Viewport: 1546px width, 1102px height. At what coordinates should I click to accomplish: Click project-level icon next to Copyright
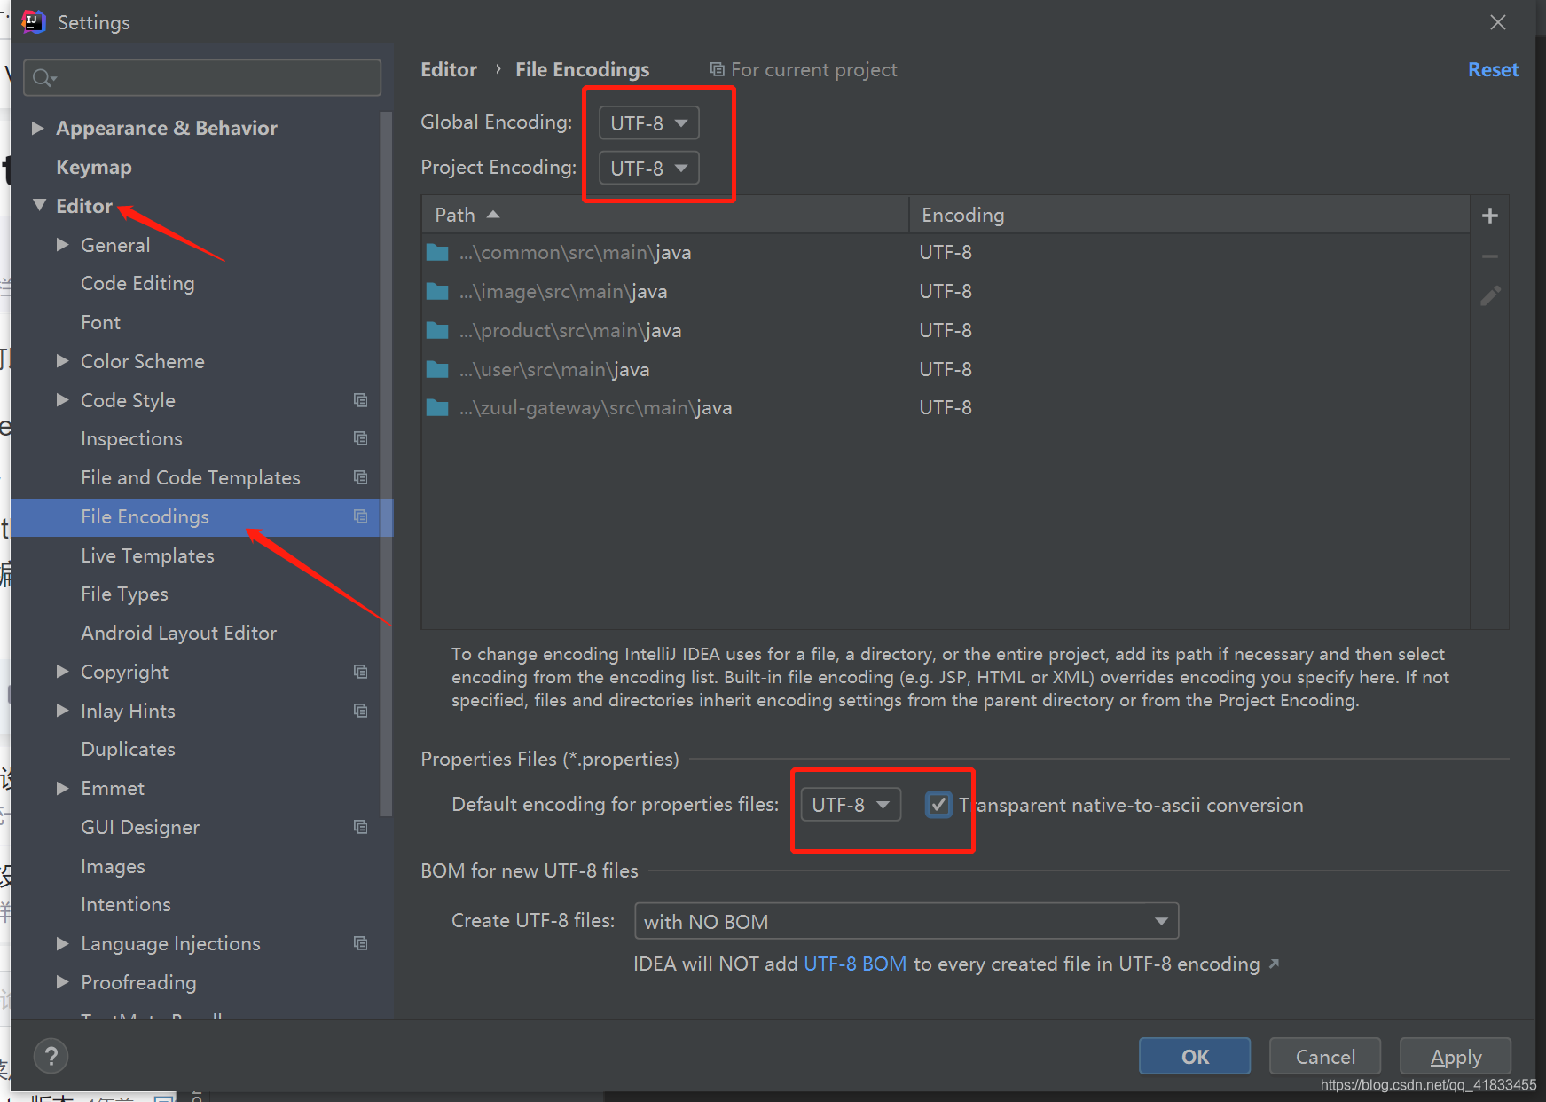[360, 672]
